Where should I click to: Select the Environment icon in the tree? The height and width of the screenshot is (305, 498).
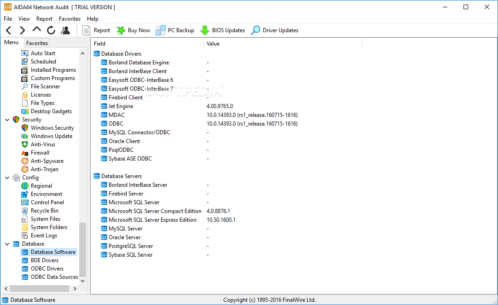(x=24, y=194)
